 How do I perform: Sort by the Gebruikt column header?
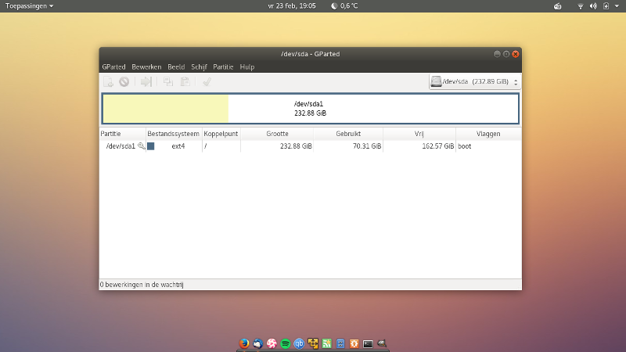(x=348, y=134)
